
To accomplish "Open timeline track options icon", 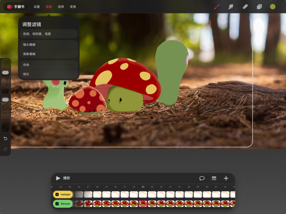I will [x=214, y=178].
